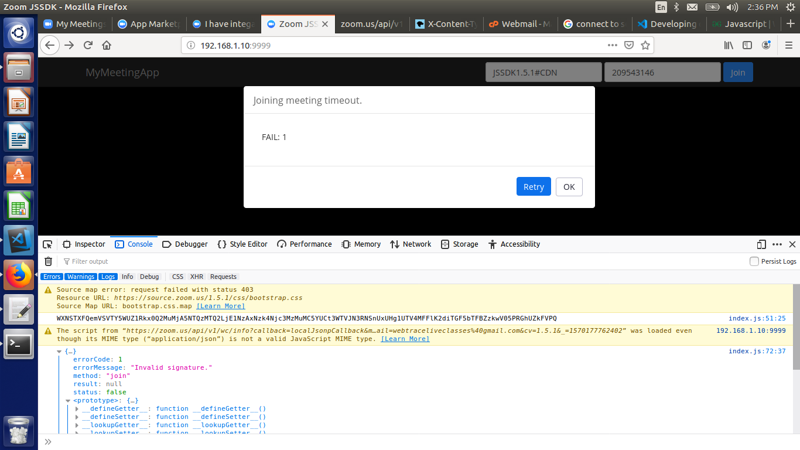Image resolution: width=800 pixels, height=450 pixels.
Task: Check the Persist Logs checkbox
Action: 754,261
